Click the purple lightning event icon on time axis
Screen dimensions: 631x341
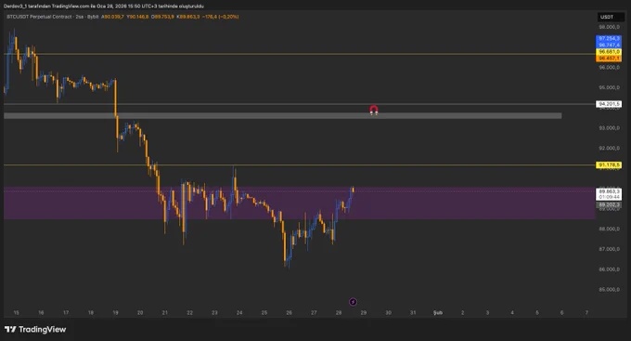pyautogui.click(x=353, y=302)
